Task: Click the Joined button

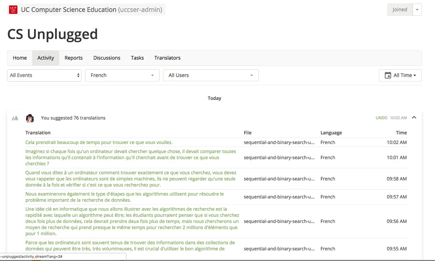Action: 400,10
